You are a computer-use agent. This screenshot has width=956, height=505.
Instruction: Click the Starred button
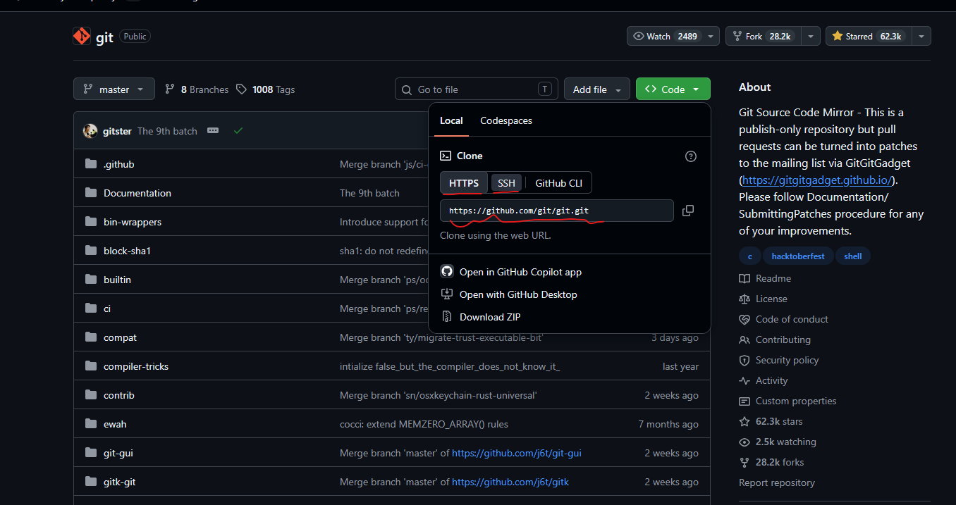[x=869, y=37]
